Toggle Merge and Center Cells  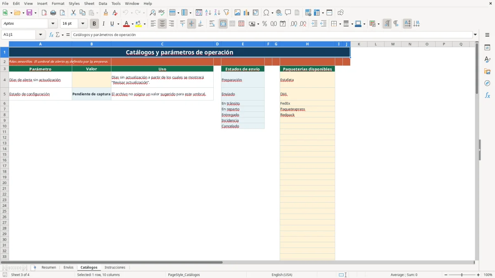pyautogui.click(x=223, y=24)
